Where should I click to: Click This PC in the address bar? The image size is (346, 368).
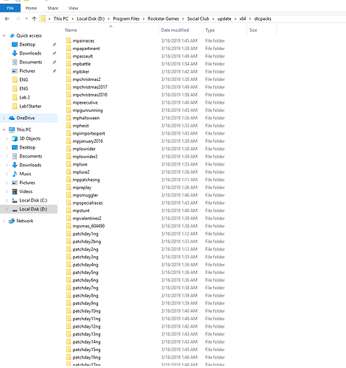click(61, 18)
